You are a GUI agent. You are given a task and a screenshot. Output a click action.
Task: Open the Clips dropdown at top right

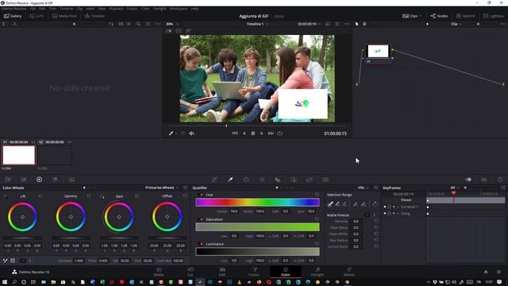pyautogui.click(x=412, y=16)
